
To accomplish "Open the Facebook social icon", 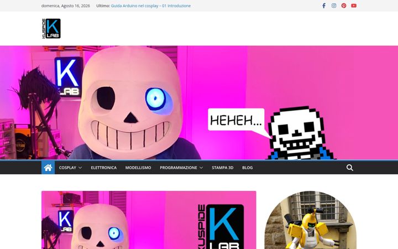I will tap(323, 6).
